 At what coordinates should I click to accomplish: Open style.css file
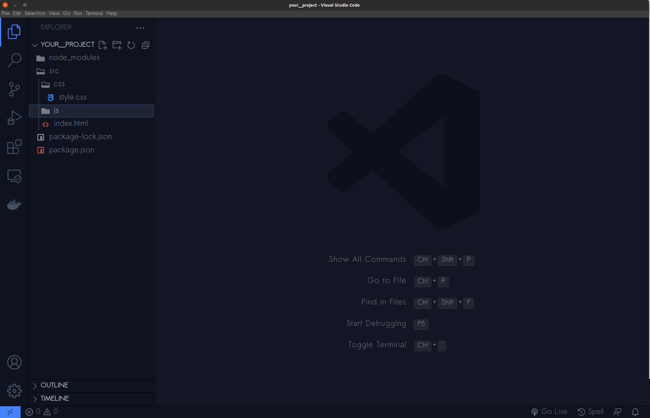pyautogui.click(x=92, y=97)
